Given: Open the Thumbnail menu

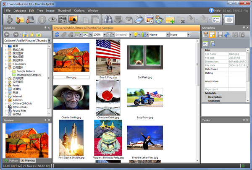Looking at the screenshot, I should (x=64, y=10).
